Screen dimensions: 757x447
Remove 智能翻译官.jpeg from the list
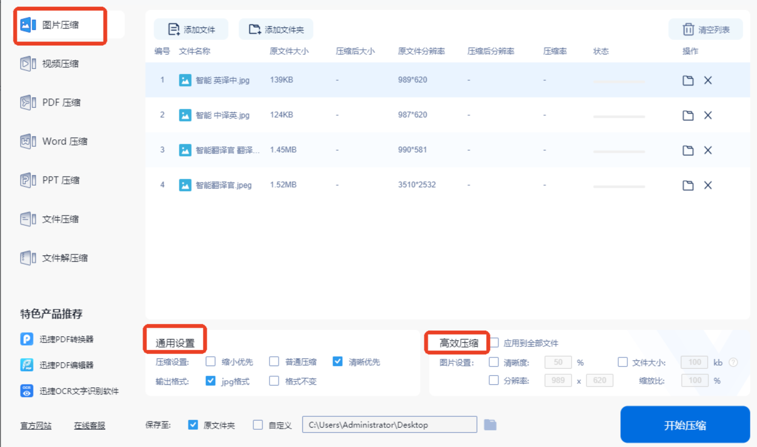708,185
